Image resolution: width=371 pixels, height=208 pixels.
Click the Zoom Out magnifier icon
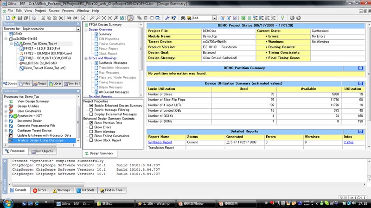click(98, 18)
